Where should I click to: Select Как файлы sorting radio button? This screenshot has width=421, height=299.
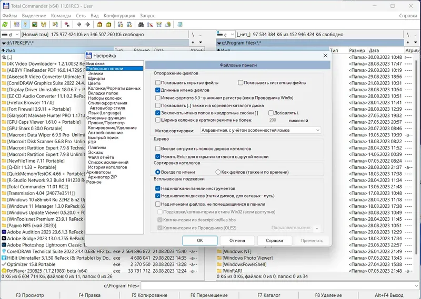[218, 172]
